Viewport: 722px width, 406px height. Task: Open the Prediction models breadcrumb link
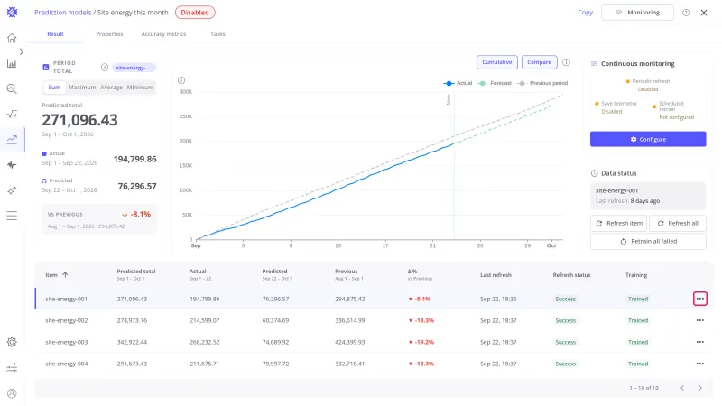[62, 13]
